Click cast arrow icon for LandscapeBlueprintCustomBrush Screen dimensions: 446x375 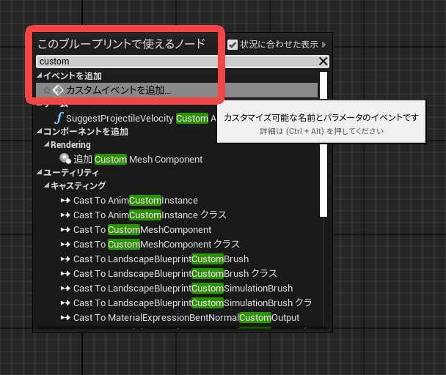point(65,259)
